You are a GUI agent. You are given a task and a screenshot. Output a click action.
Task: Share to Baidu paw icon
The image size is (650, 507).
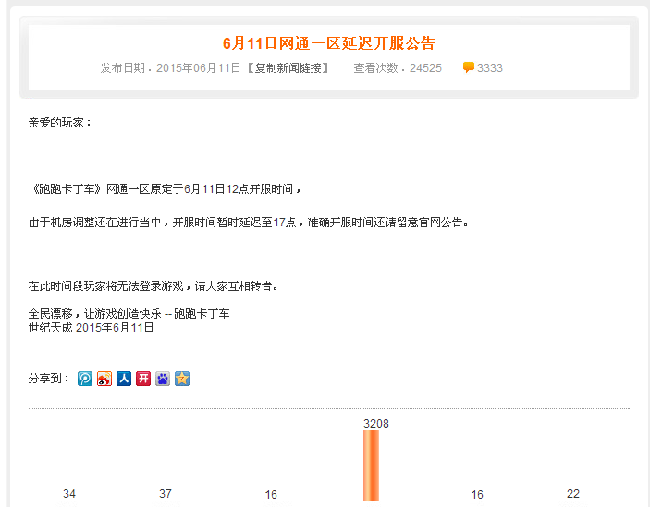coord(163,379)
